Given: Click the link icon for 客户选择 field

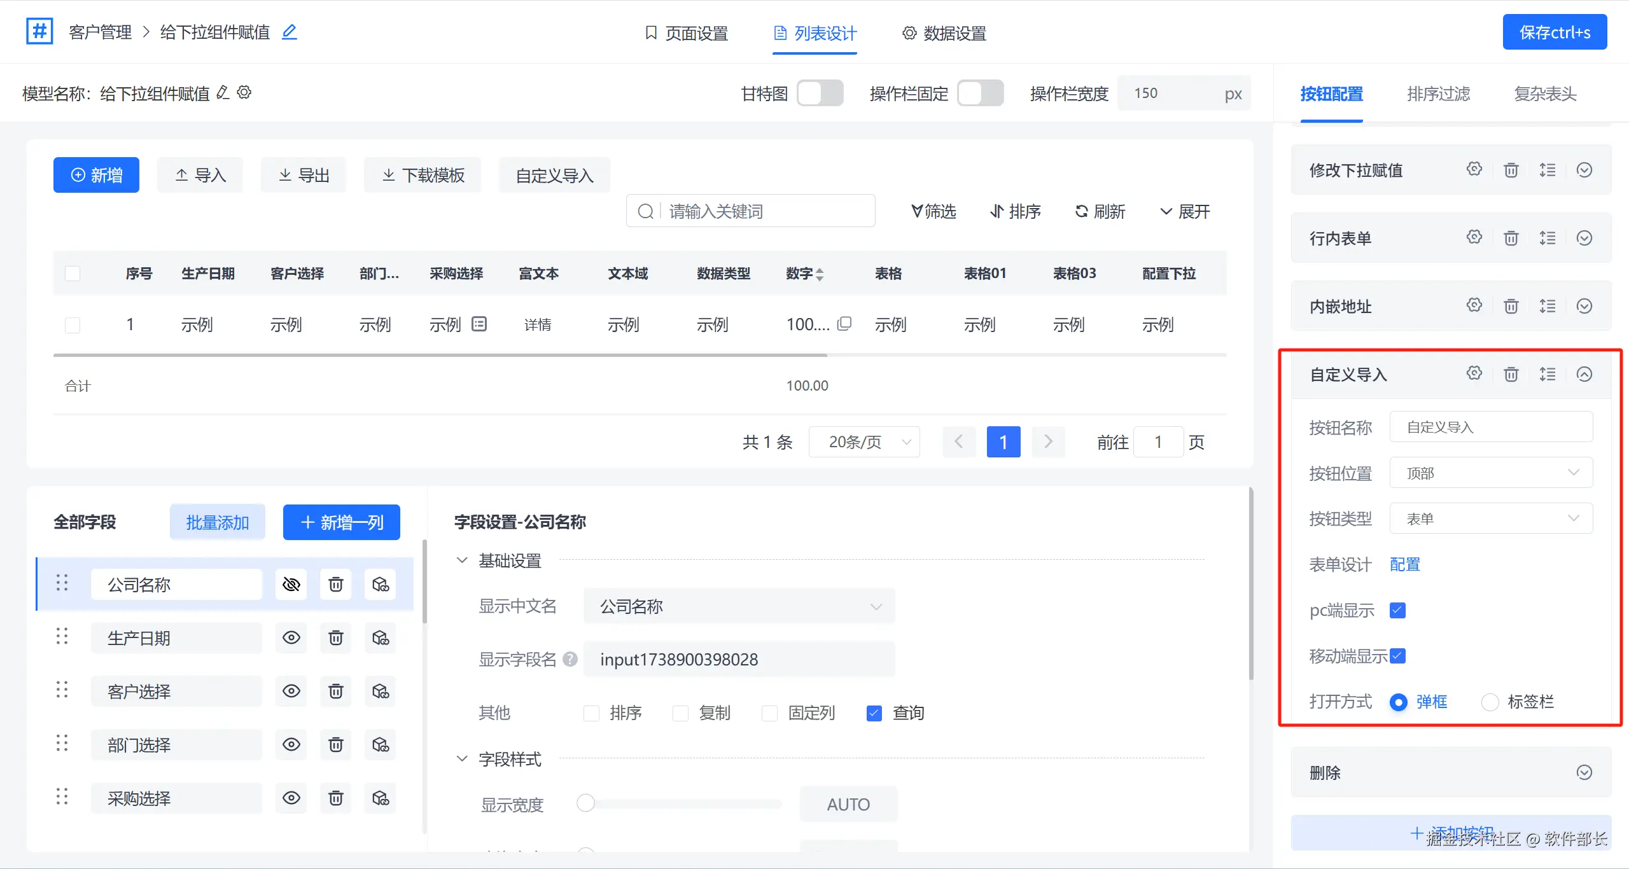Looking at the screenshot, I should 381,691.
